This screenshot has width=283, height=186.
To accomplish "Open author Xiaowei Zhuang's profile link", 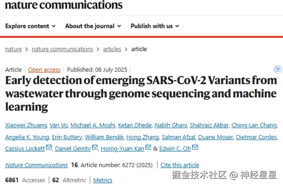I will 26,125.
